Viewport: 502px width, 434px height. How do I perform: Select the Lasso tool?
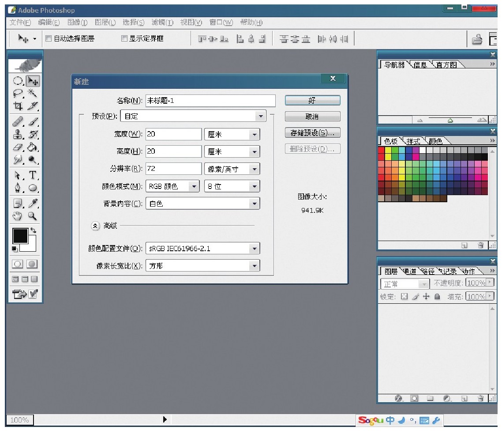pyautogui.click(x=18, y=93)
